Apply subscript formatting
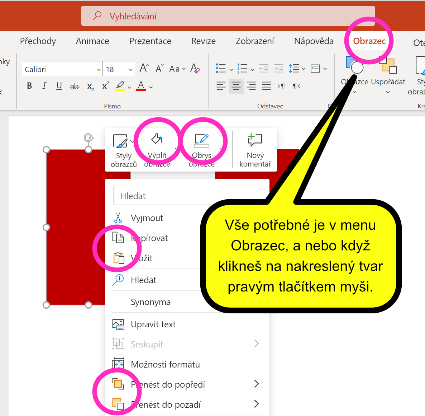425x416 pixels. point(91,87)
